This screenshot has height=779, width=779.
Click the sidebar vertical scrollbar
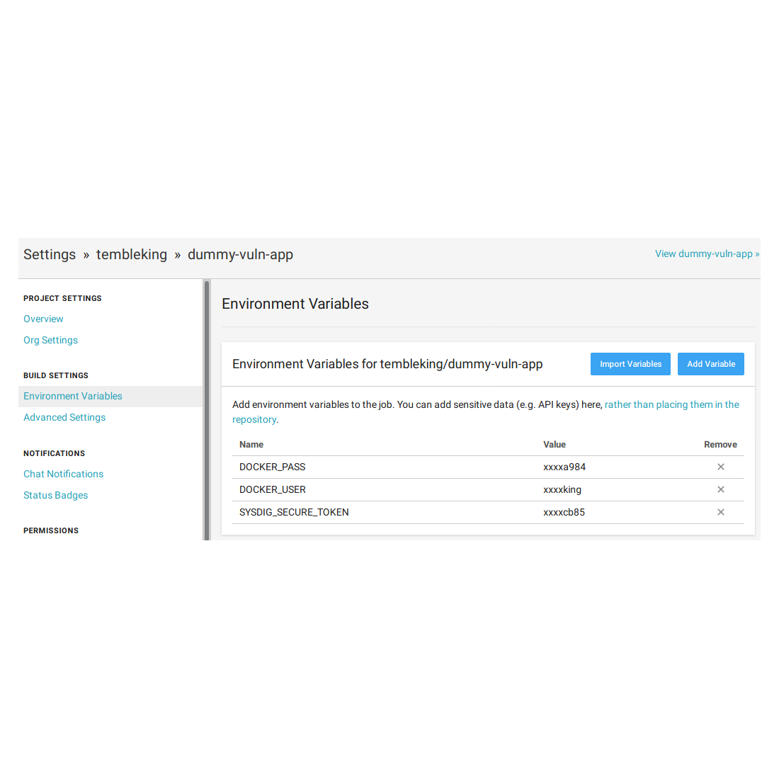pos(207,409)
